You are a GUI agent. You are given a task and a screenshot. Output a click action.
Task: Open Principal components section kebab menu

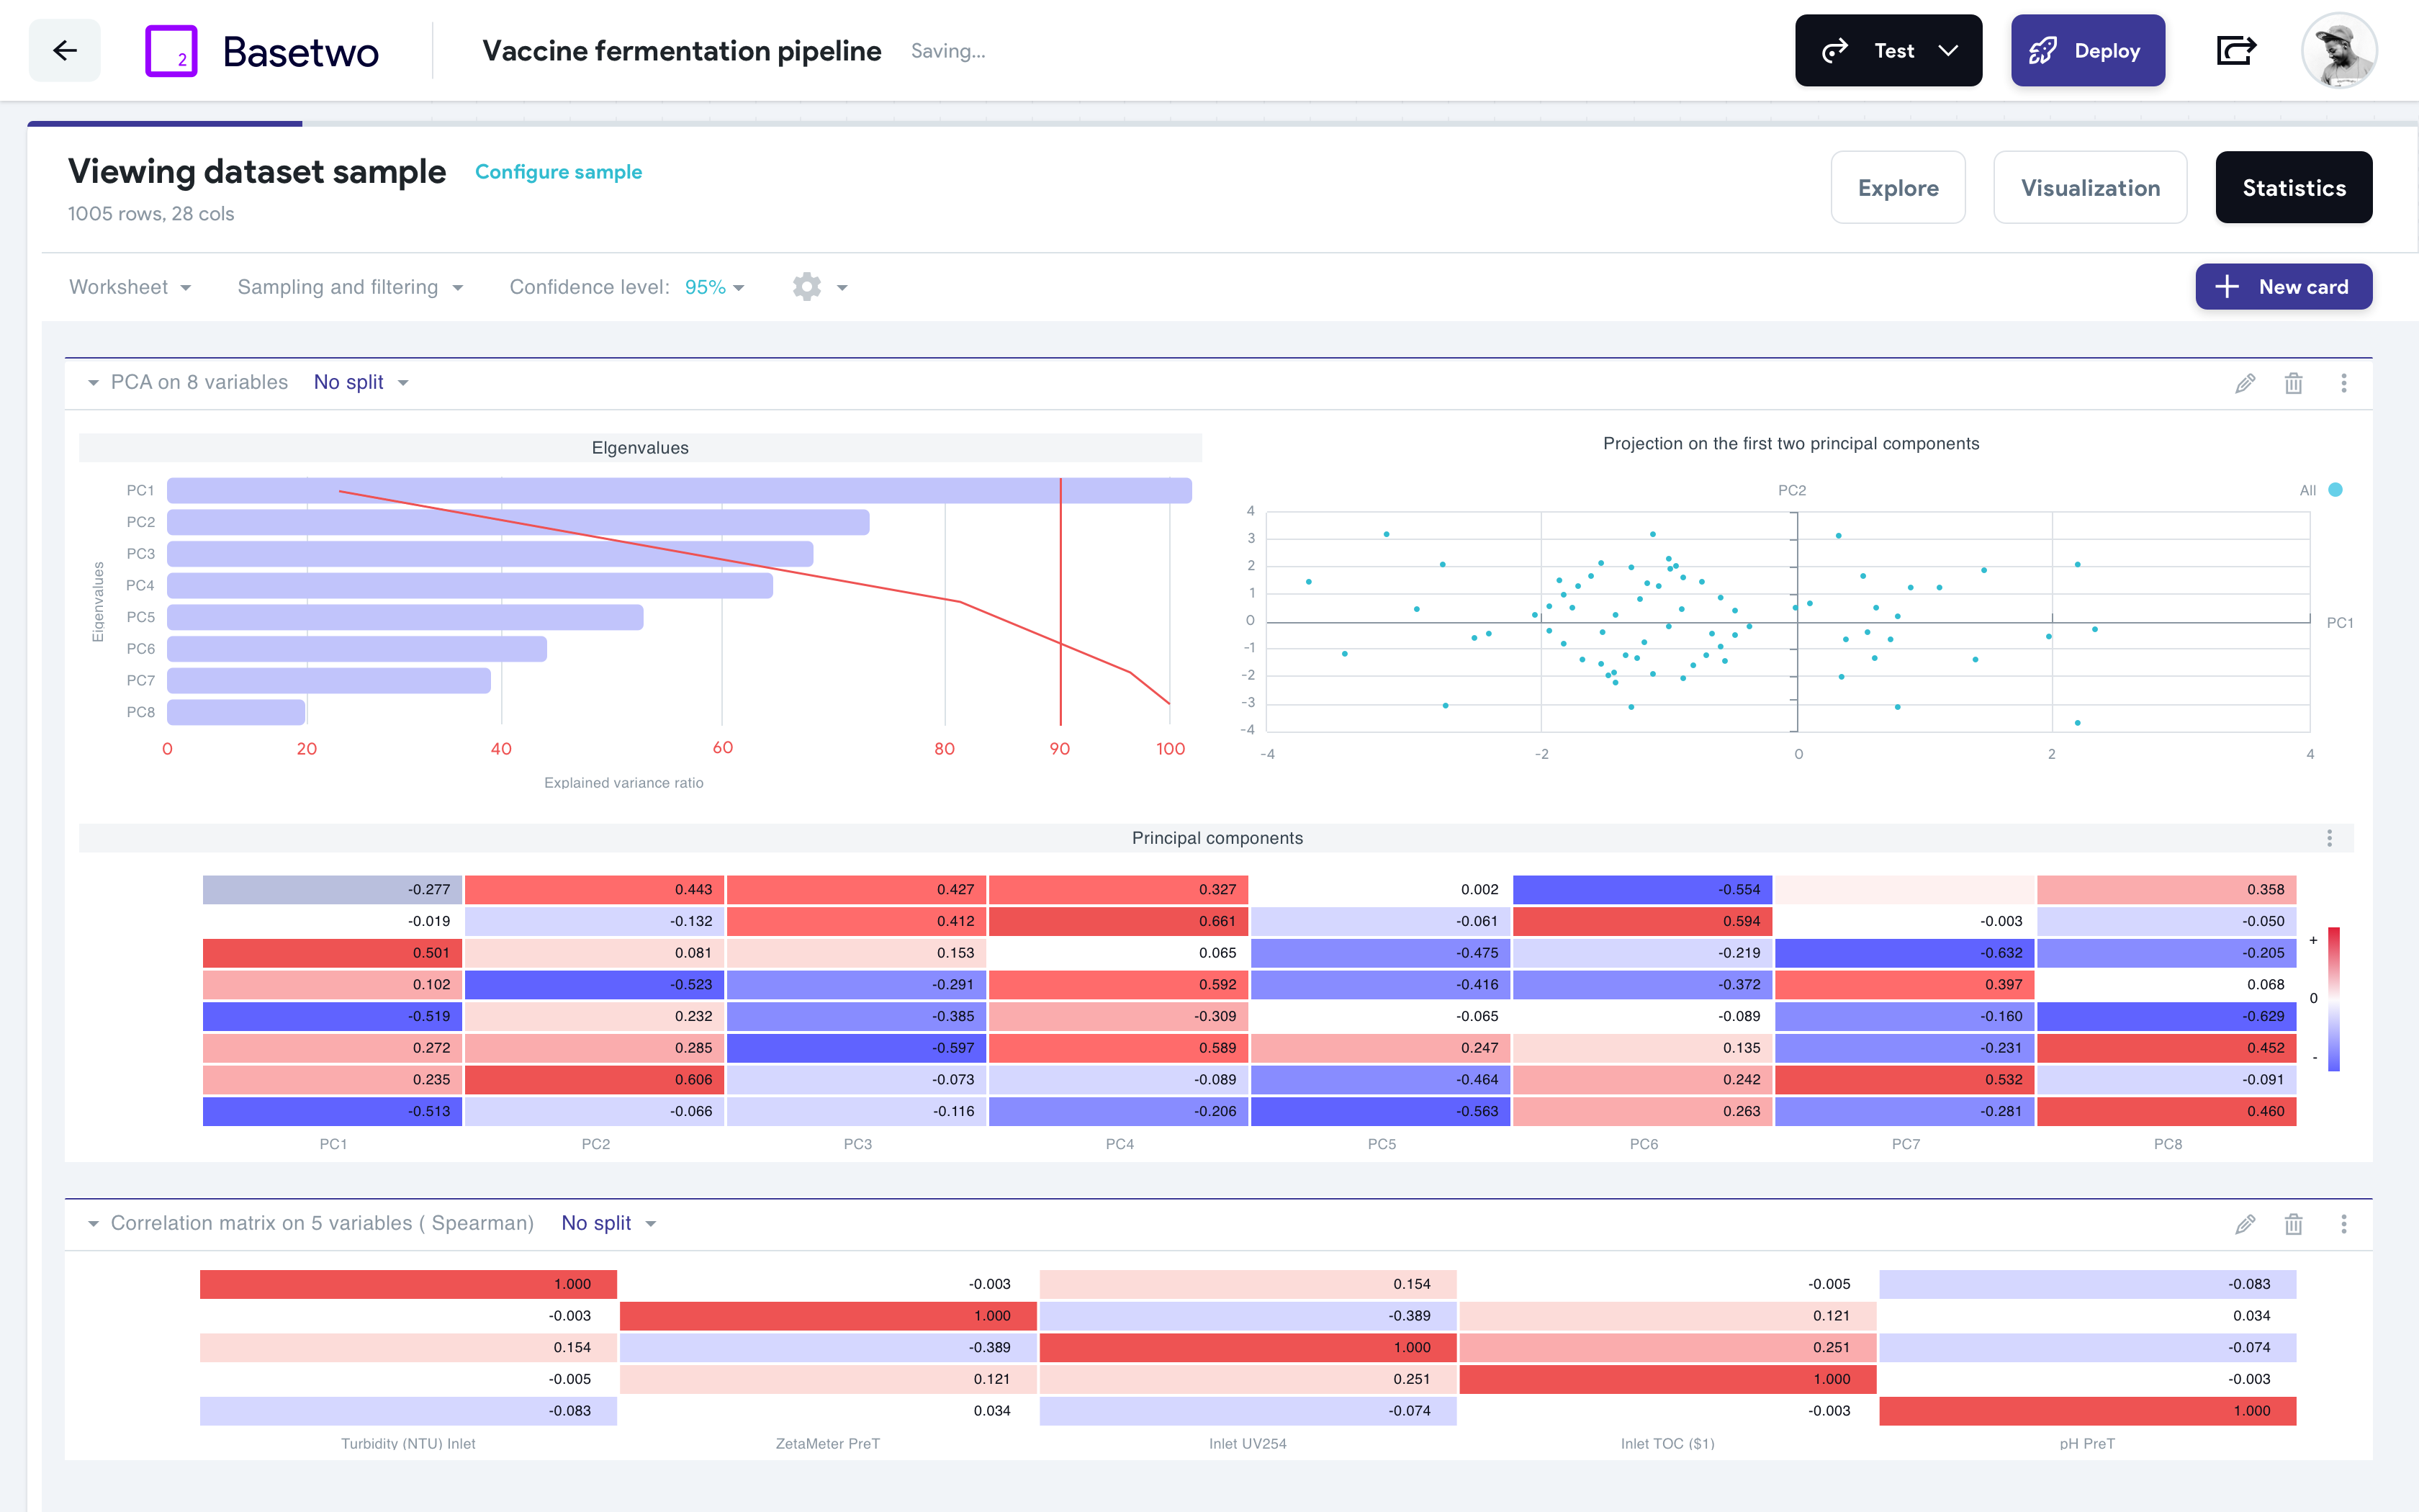2329,838
